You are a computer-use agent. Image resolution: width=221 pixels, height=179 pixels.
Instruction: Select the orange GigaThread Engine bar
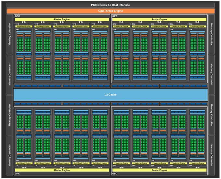click(x=110, y=11)
